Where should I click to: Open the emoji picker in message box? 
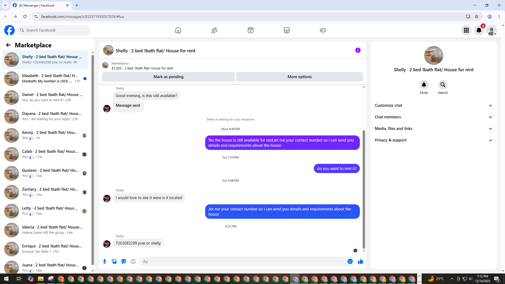tap(350, 261)
